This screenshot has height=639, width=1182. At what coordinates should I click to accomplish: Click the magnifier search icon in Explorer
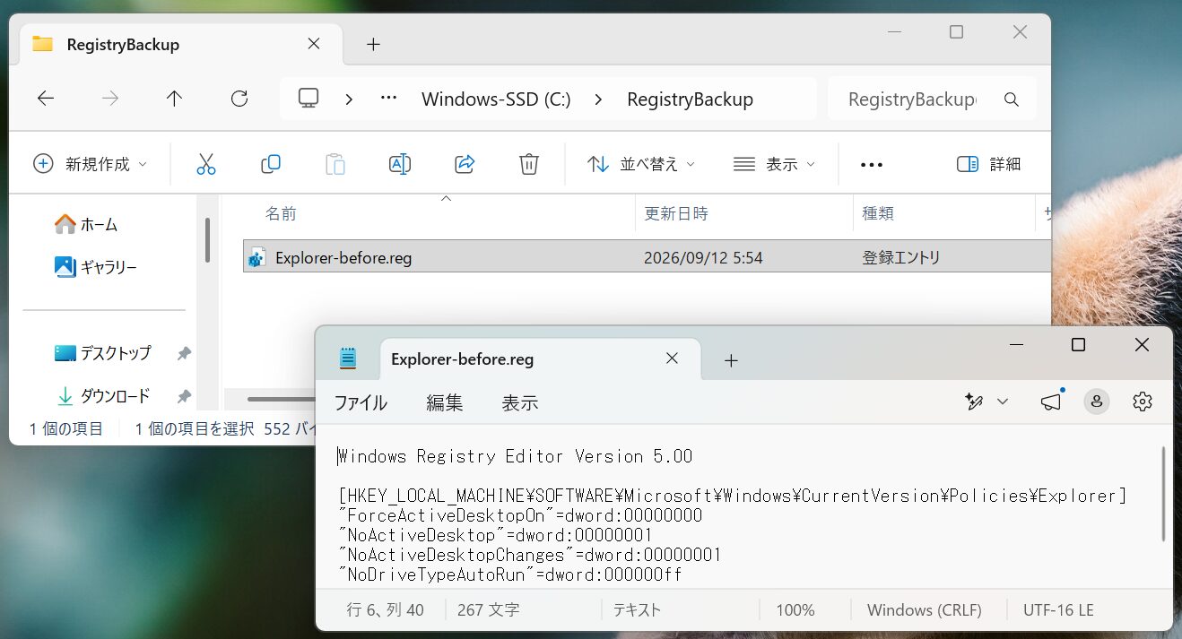1012,99
